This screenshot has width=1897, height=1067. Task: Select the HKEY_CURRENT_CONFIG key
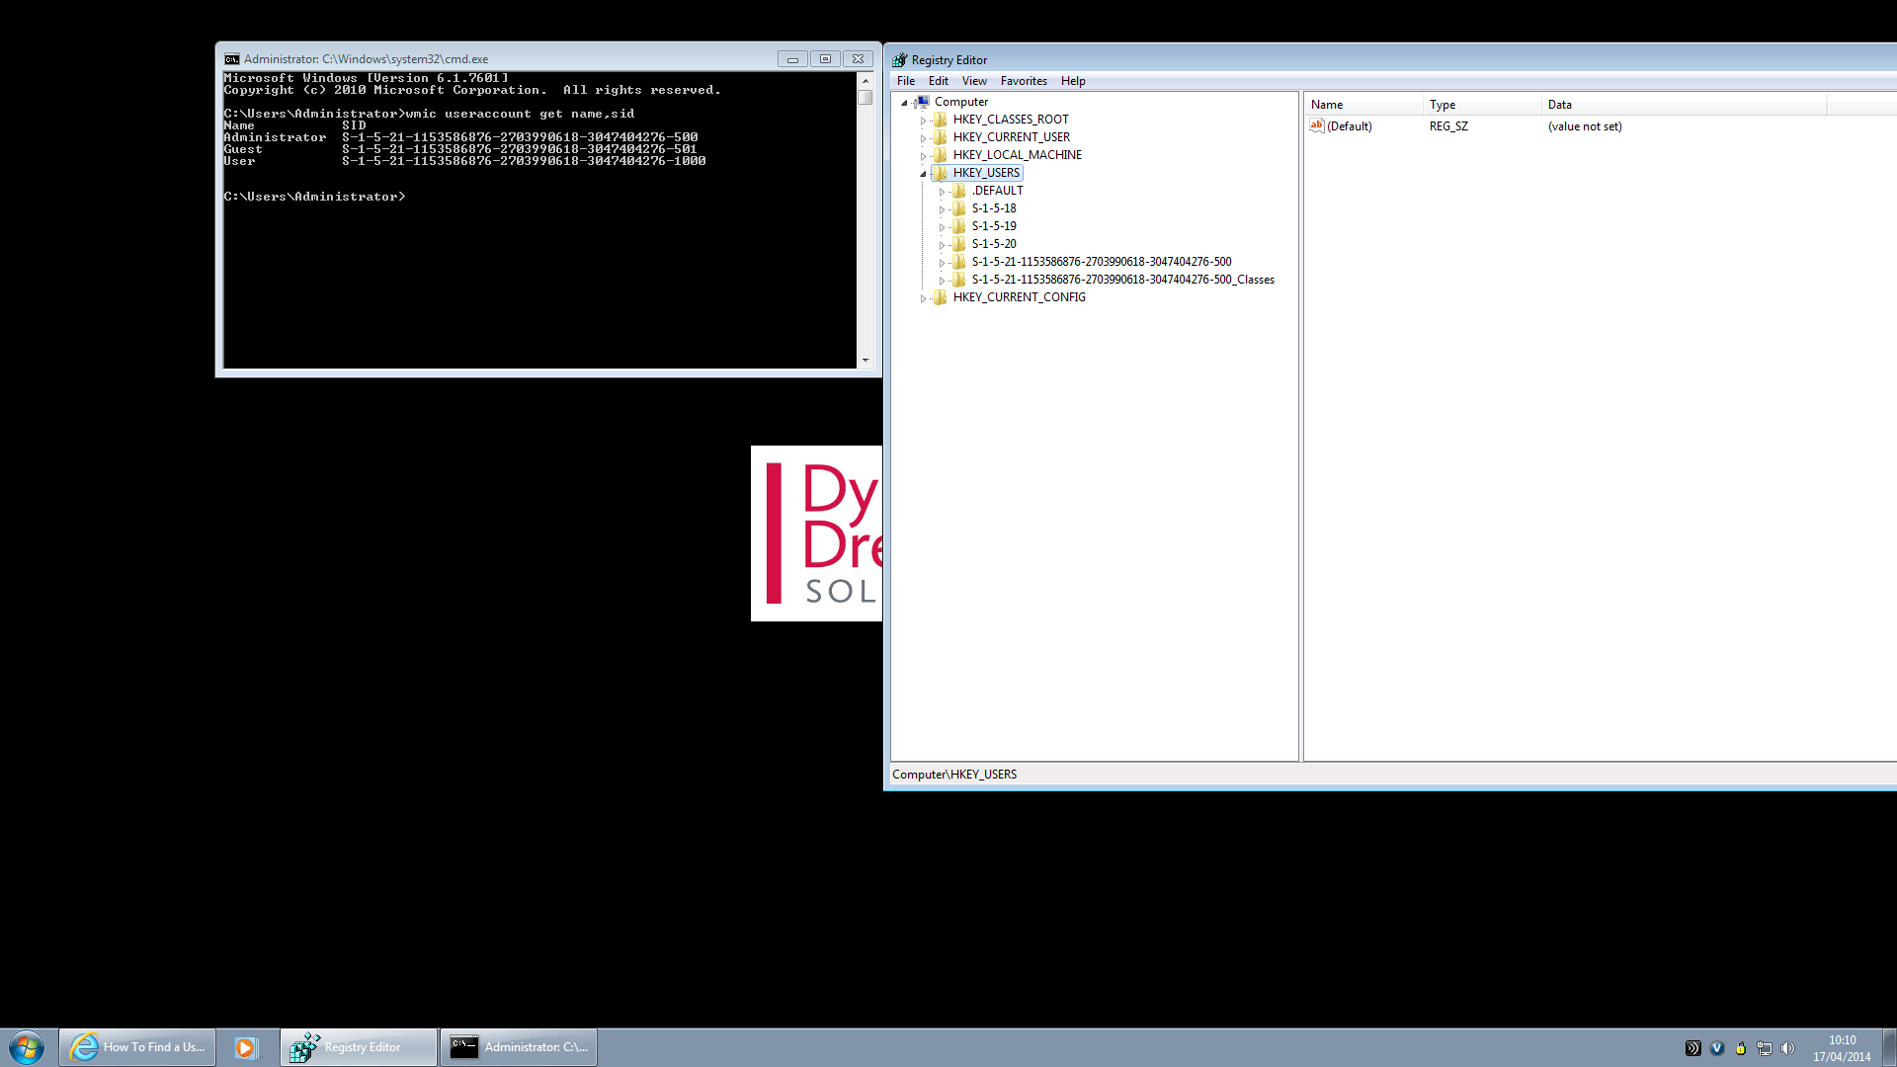click(1019, 297)
